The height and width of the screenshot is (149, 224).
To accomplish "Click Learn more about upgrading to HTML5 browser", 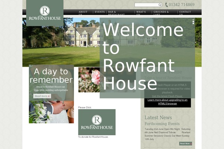I will (167, 102).
